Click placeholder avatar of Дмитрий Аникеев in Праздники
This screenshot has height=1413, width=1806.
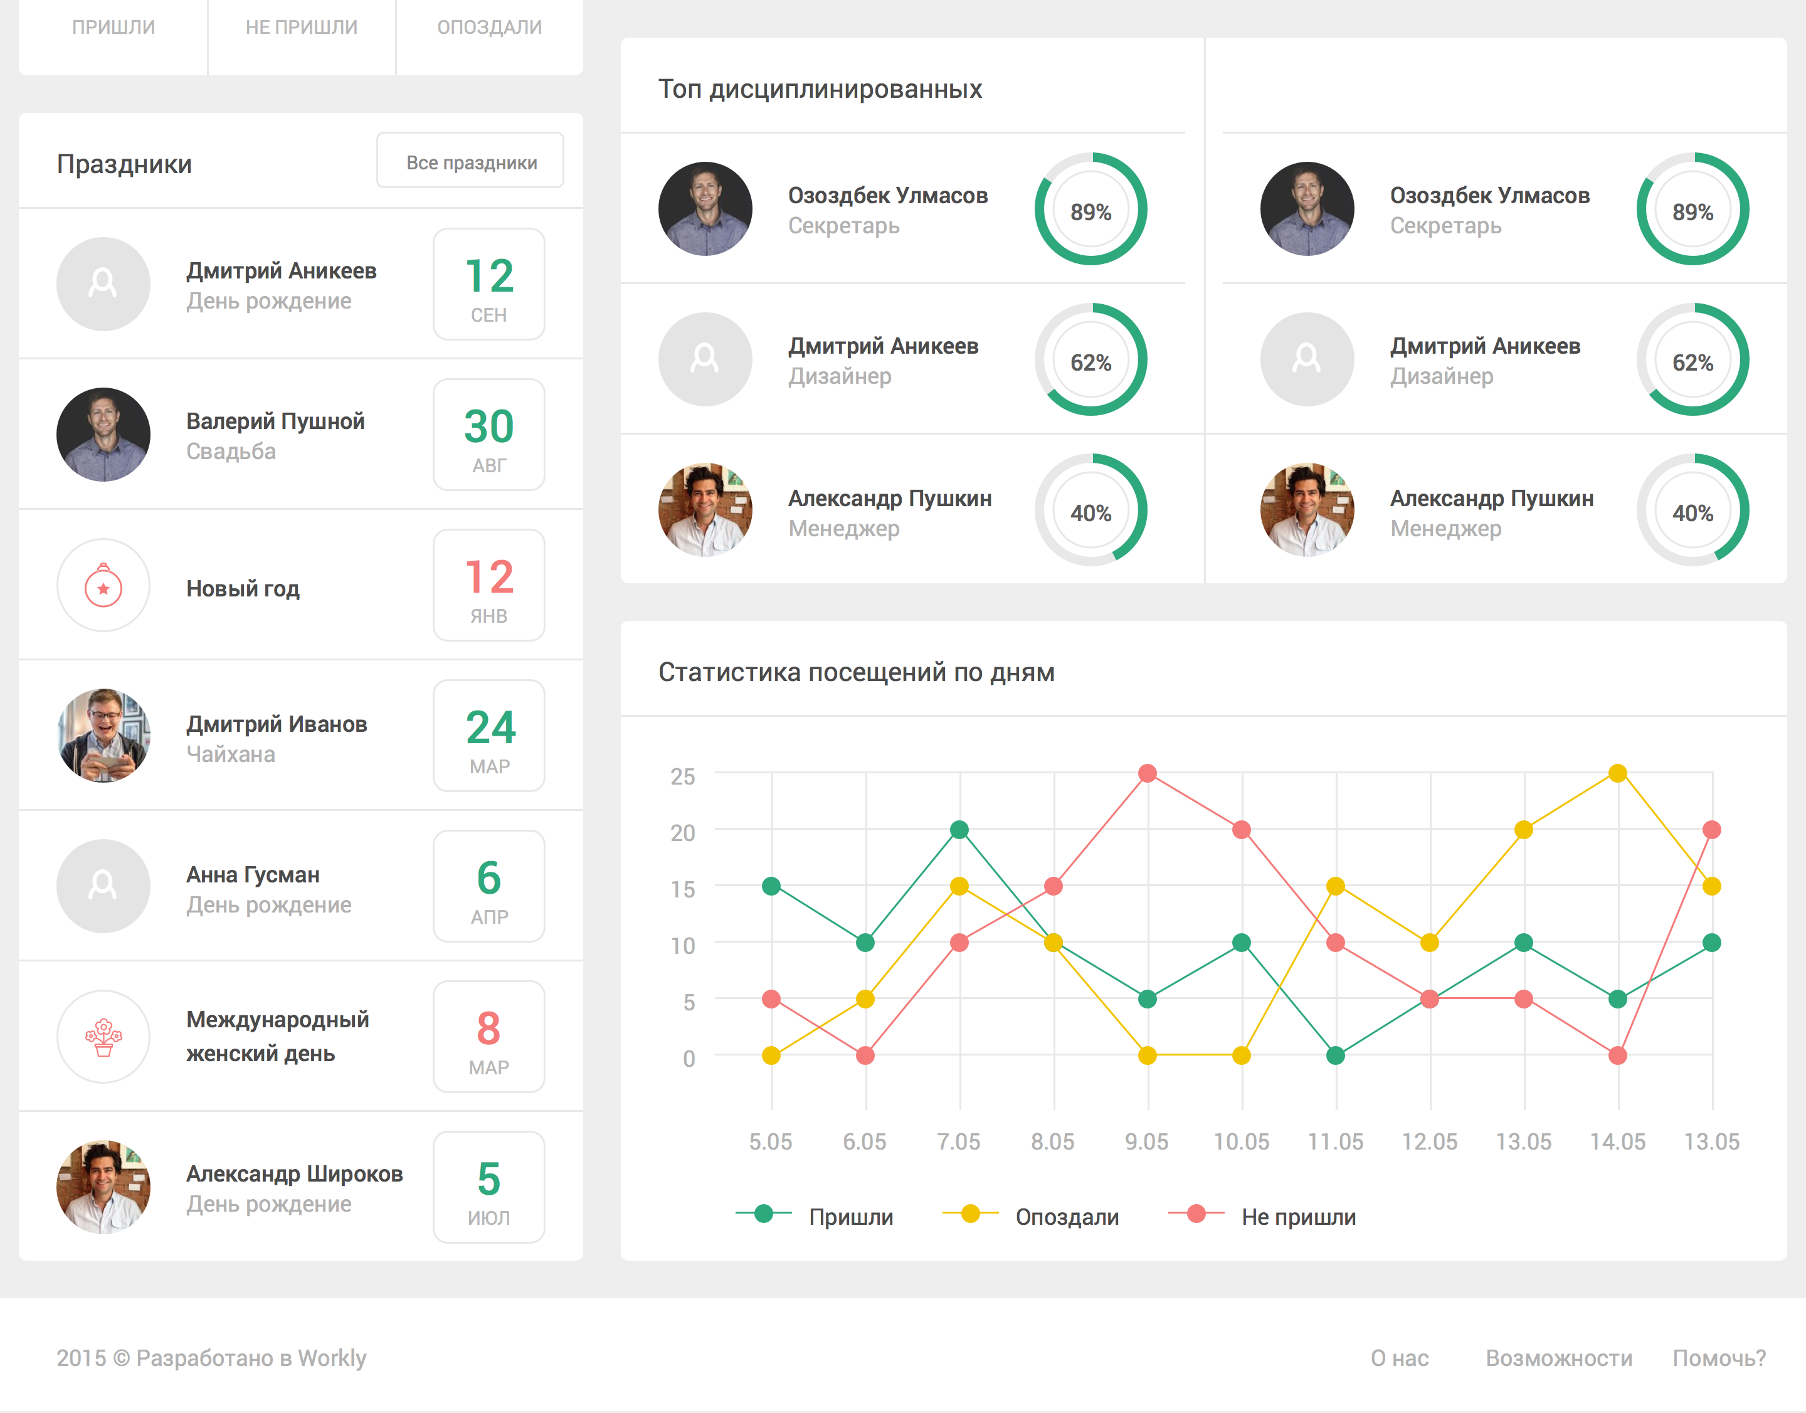[103, 283]
